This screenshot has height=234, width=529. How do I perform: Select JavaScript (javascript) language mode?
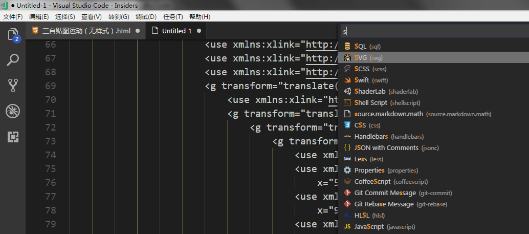click(433, 226)
